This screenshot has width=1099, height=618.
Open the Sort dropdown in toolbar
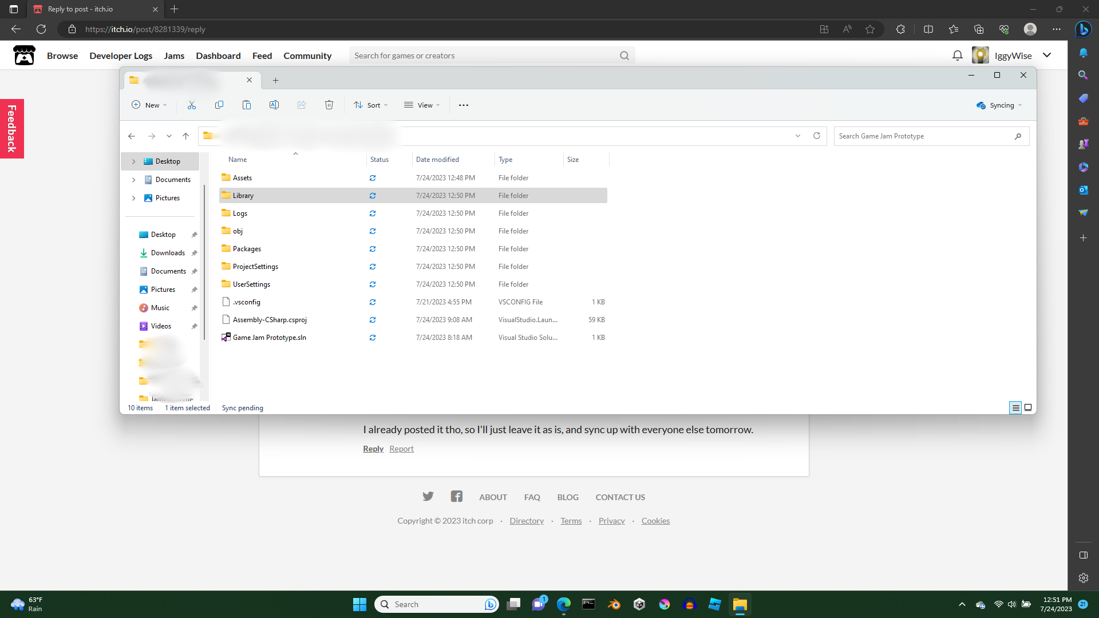coord(371,105)
